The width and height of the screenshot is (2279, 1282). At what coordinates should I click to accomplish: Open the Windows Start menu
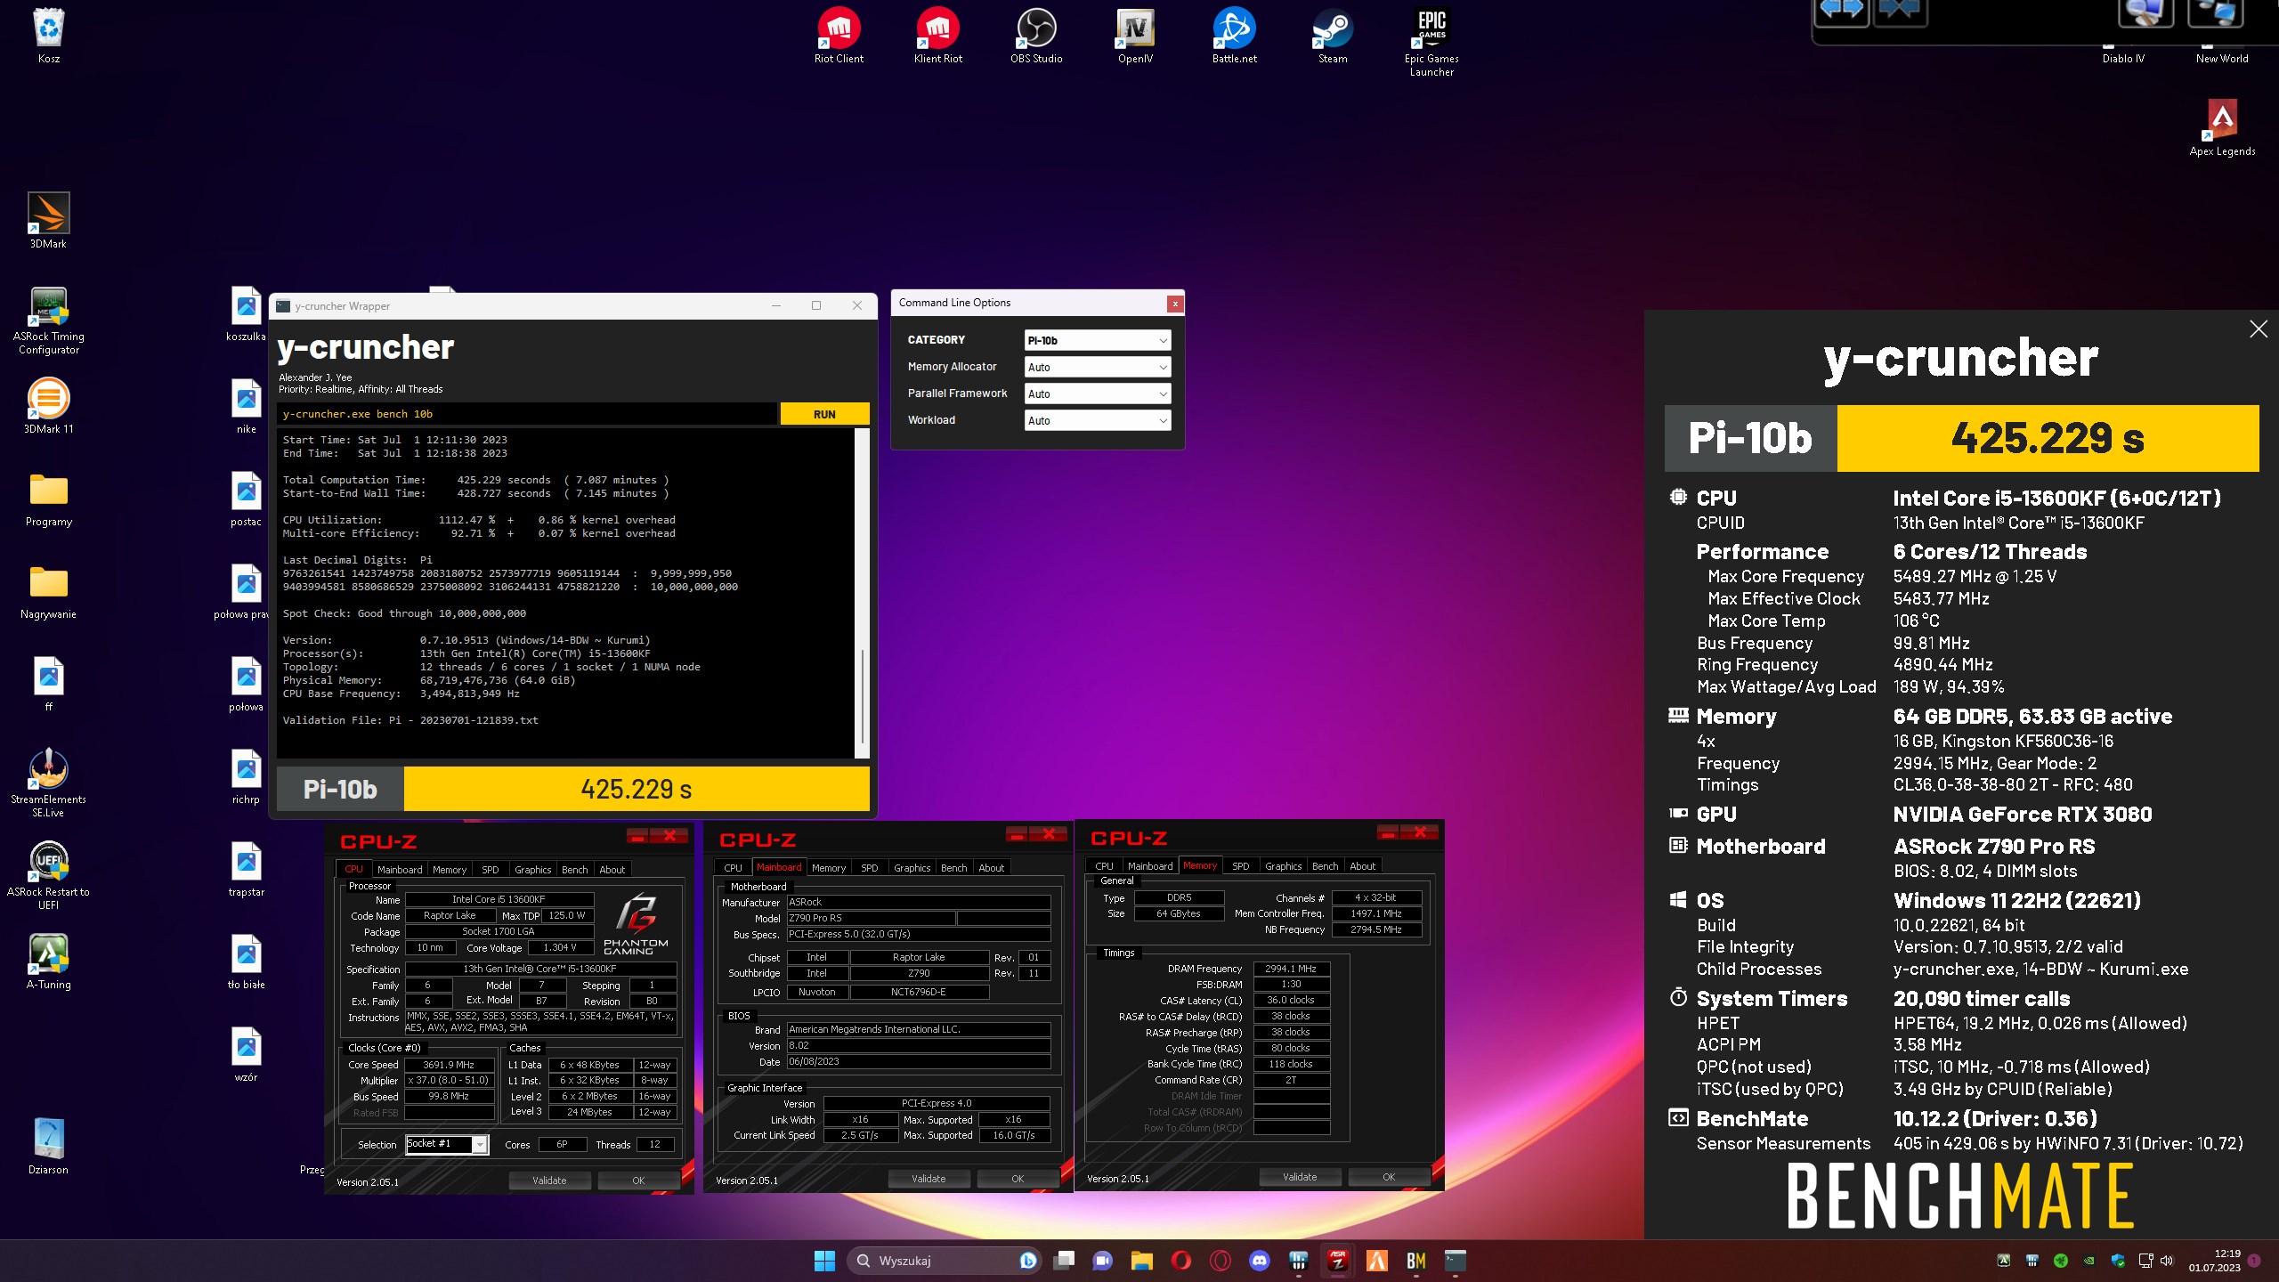(x=824, y=1261)
